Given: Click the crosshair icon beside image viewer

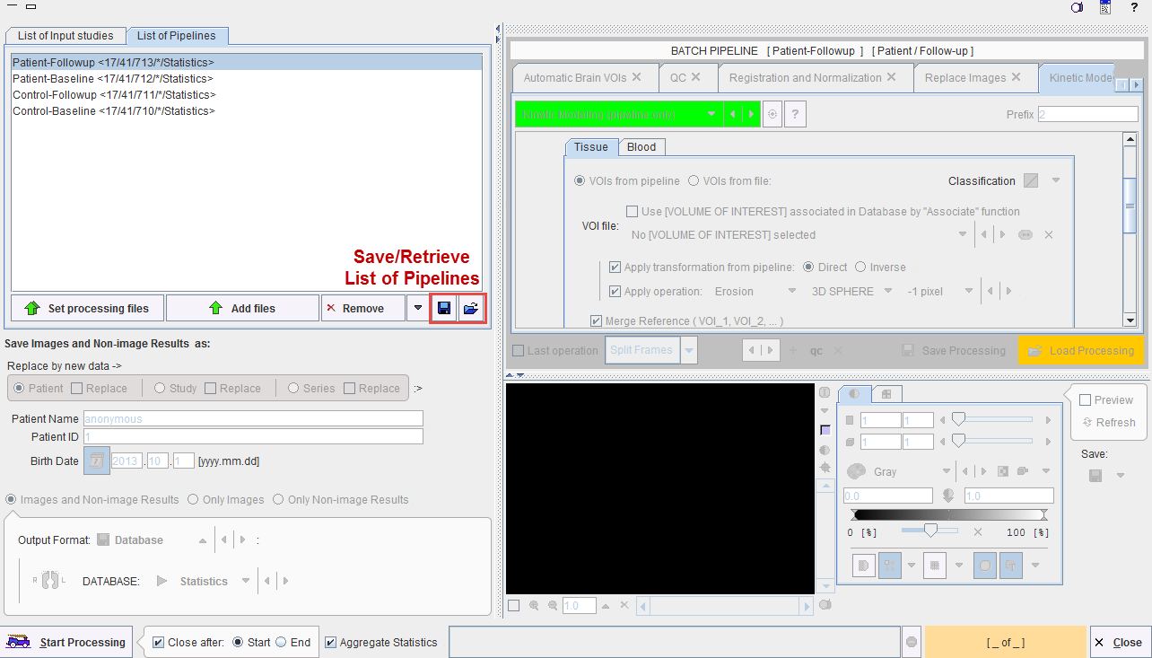Looking at the screenshot, I should click(x=825, y=468).
